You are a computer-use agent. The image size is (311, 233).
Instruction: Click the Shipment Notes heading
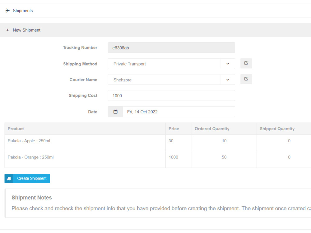click(32, 198)
